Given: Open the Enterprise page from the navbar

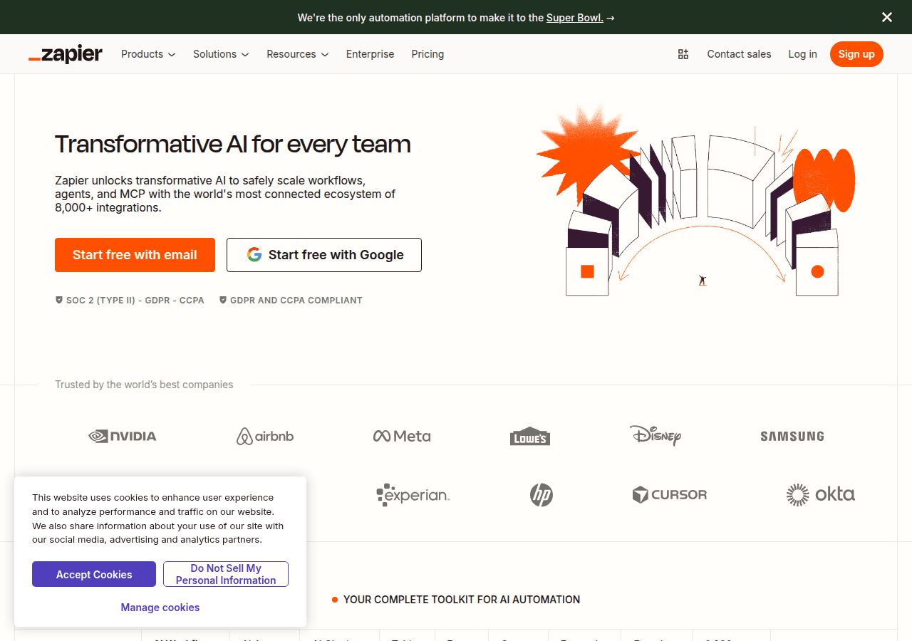Looking at the screenshot, I should 370,53.
